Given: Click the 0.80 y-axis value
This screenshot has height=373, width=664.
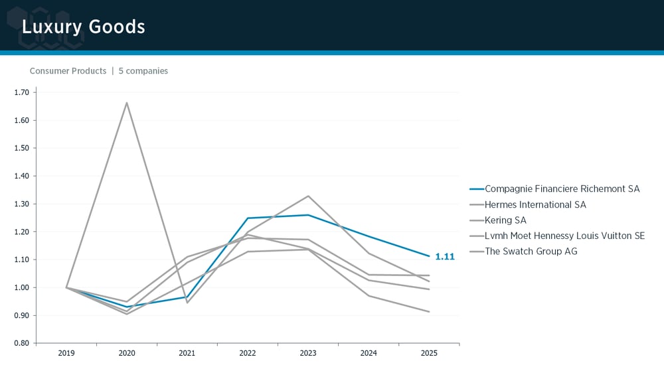Looking at the screenshot, I should (x=22, y=343).
